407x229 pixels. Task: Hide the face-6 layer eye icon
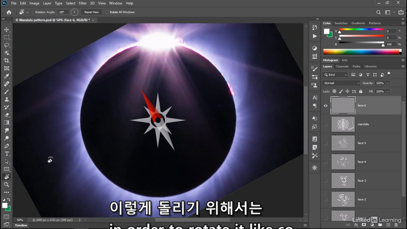(326, 106)
